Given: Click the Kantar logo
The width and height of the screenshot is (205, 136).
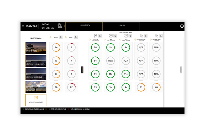Looking at the screenshot, I should [31, 26].
